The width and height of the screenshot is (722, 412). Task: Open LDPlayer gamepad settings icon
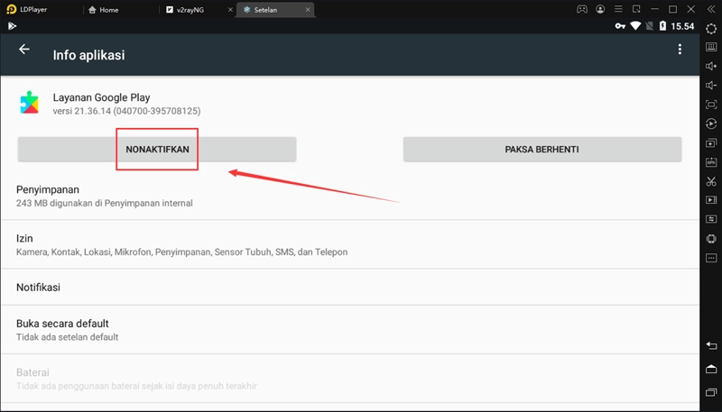[582, 9]
